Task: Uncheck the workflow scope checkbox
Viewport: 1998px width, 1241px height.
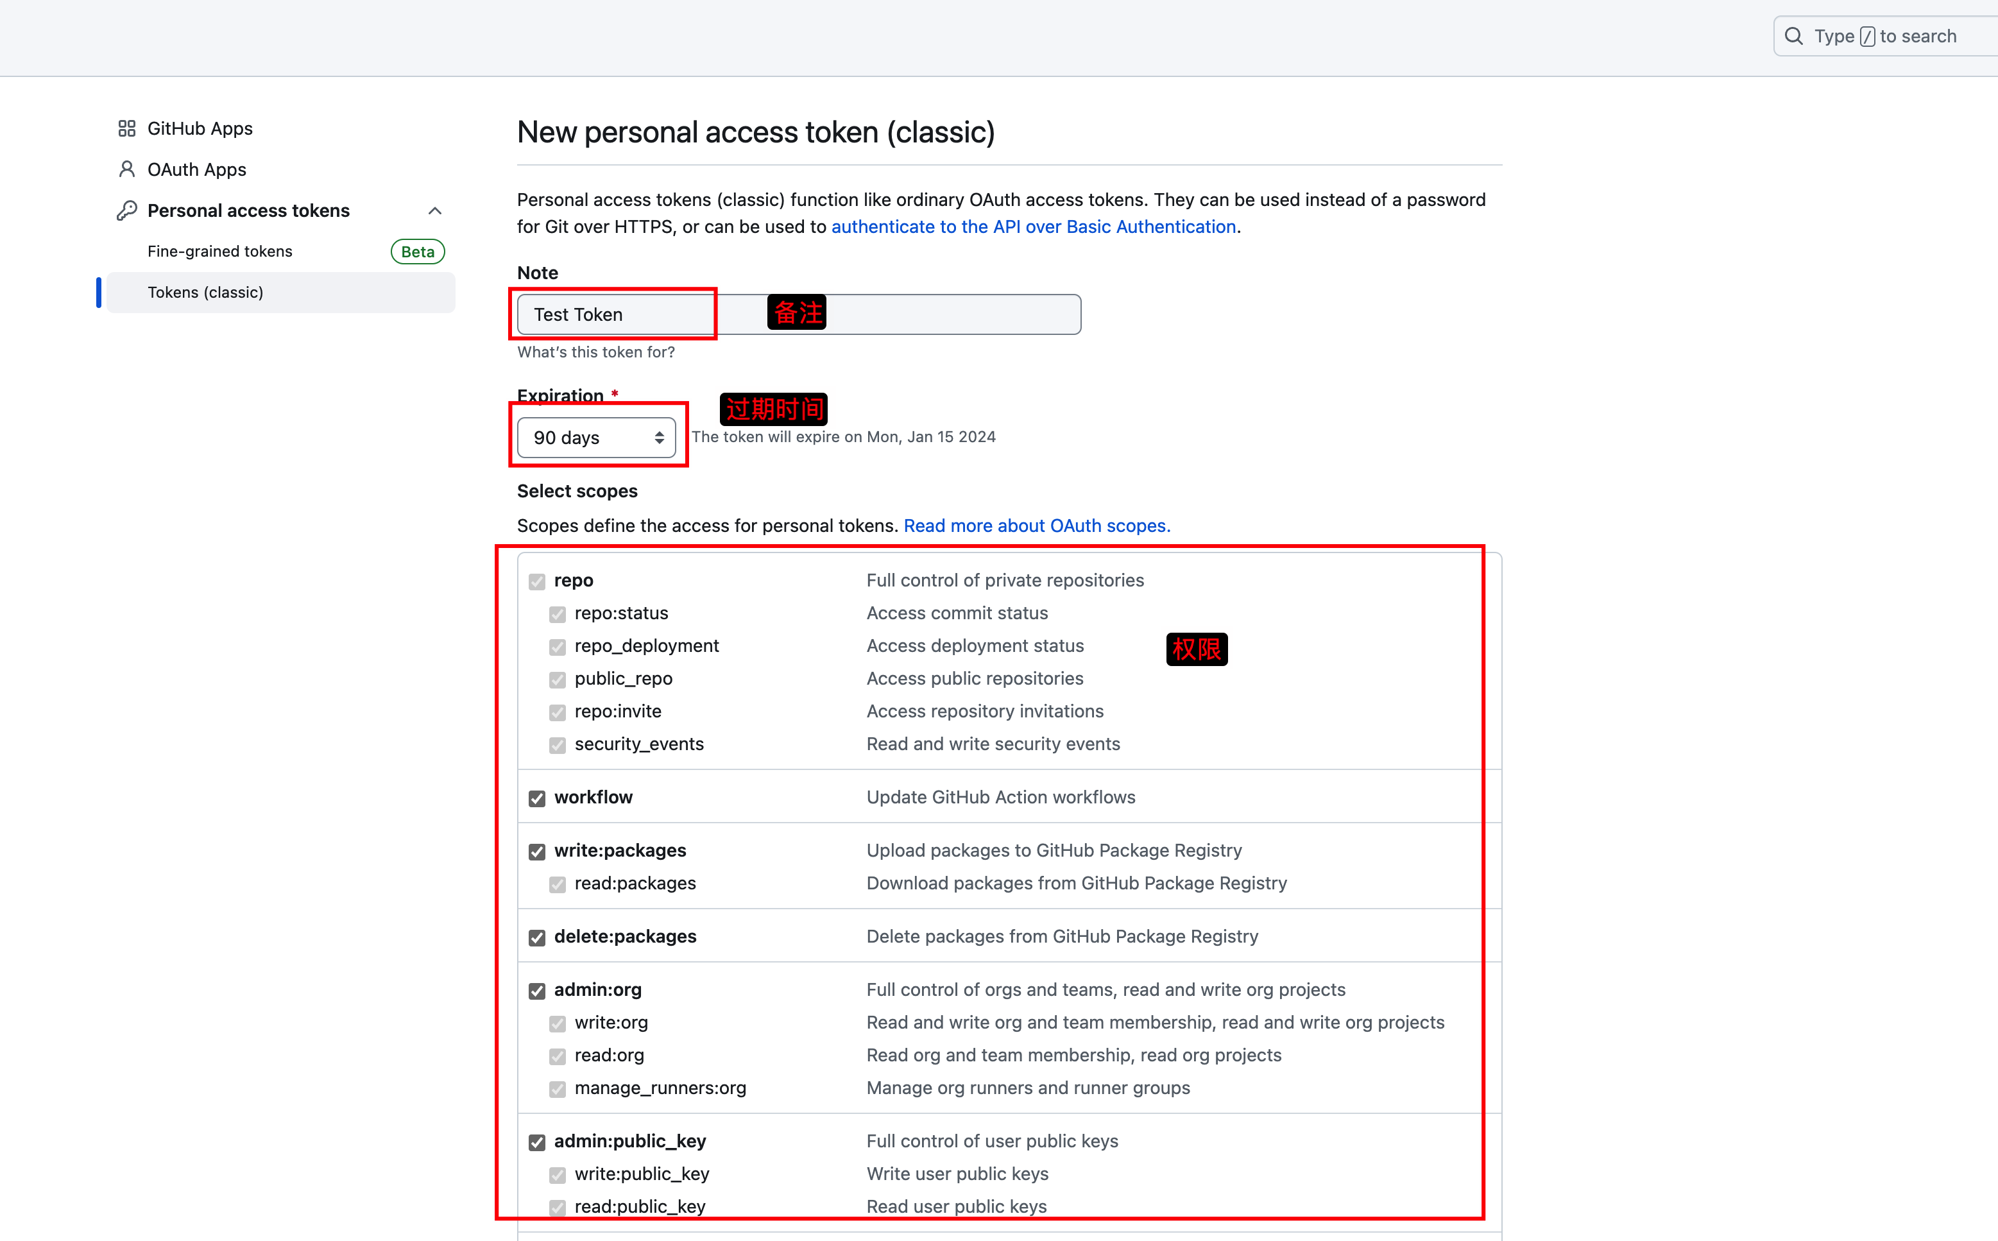Action: [x=536, y=798]
